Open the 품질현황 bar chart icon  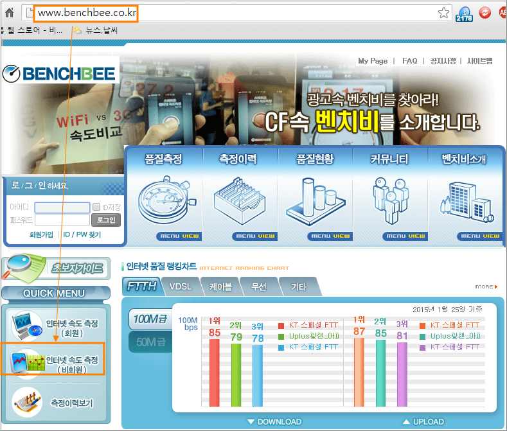[316, 200]
